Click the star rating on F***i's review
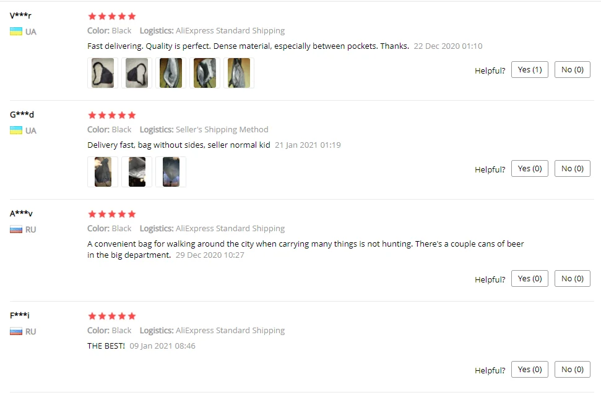Image resolution: width=601 pixels, height=395 pixels. [112, 316]
